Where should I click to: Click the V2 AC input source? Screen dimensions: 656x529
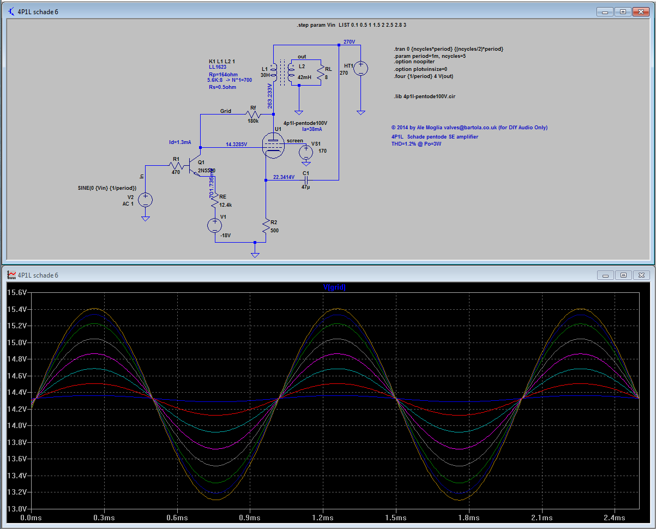(145, 200)
